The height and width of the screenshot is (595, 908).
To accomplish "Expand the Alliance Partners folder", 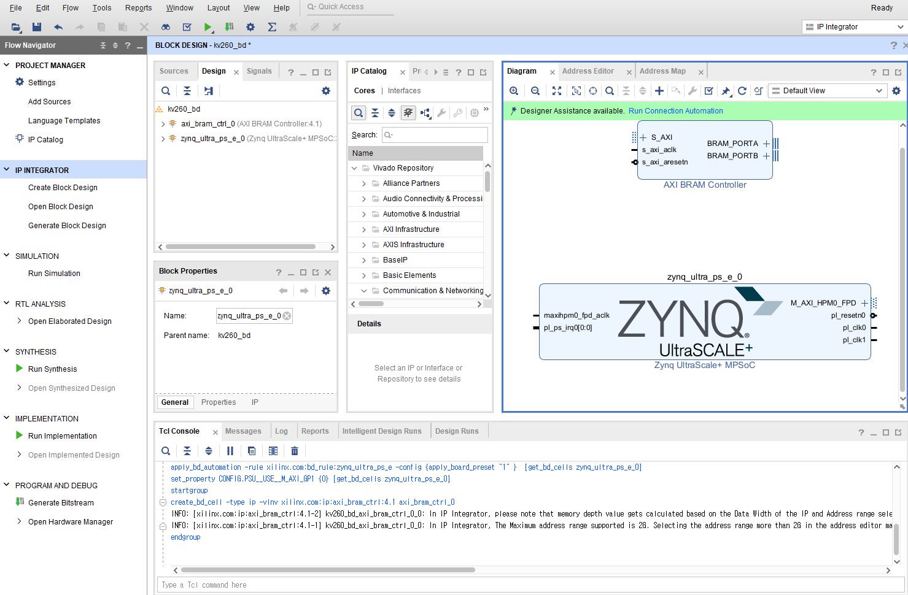I will pyautogui.click(x=364, y=183).
